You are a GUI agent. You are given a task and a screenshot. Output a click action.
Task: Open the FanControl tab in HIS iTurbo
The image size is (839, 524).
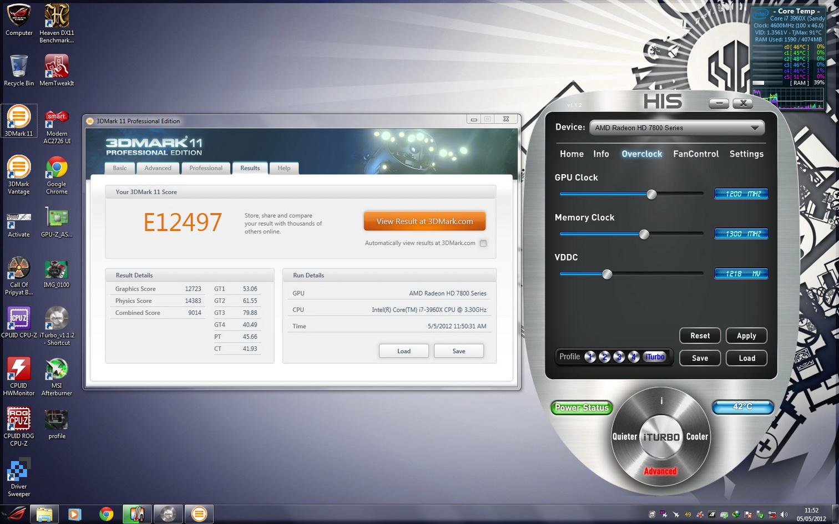point(696,154)
